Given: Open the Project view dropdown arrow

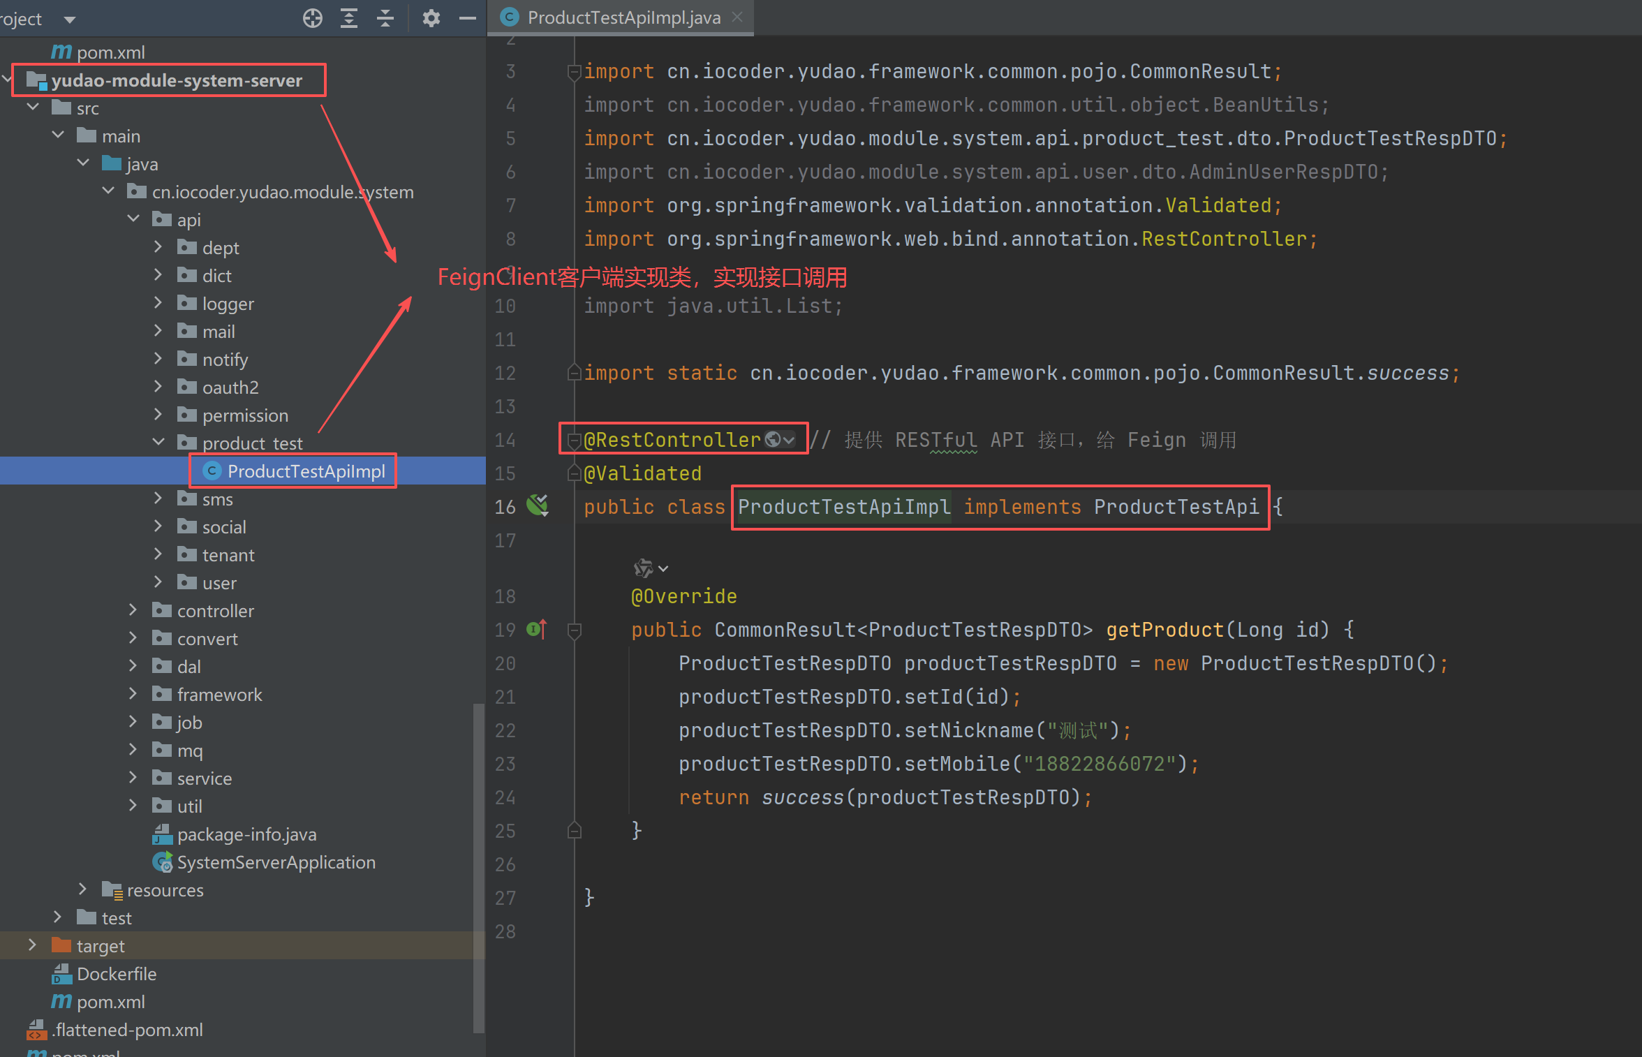Looking at the screenshot, I should 69,20.
